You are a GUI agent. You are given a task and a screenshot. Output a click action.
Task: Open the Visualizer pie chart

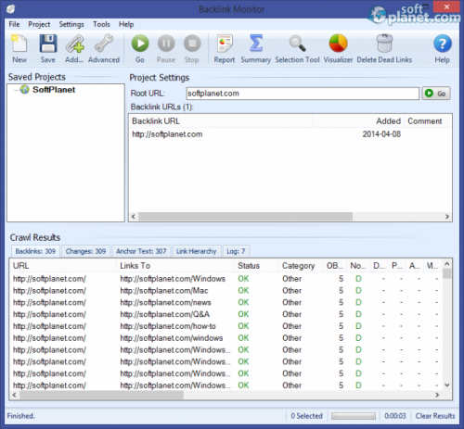(338, 48)
